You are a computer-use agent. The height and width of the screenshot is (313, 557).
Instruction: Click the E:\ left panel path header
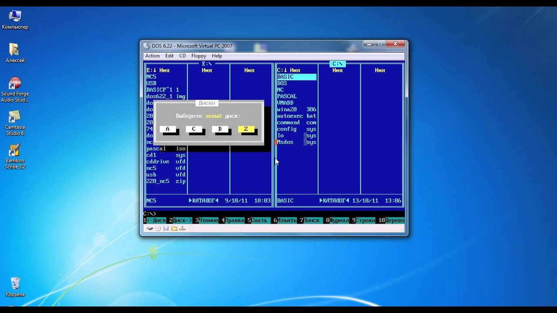click(207, 64)
